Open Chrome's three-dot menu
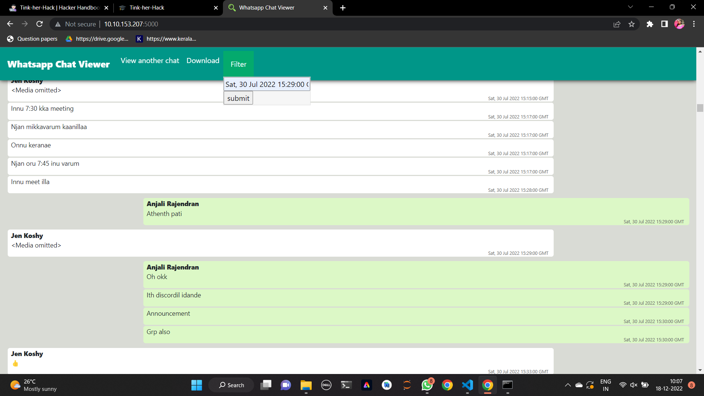 pos(694,24)
